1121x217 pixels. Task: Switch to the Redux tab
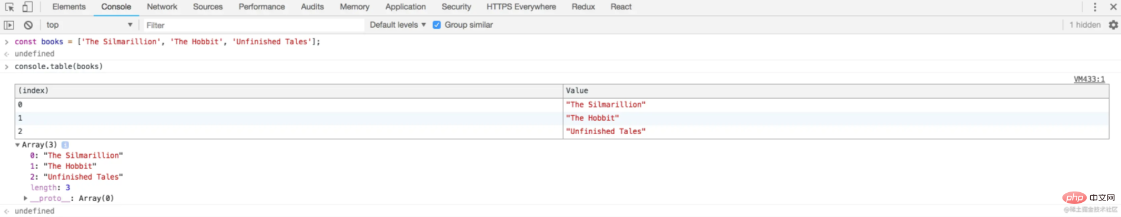583,7
